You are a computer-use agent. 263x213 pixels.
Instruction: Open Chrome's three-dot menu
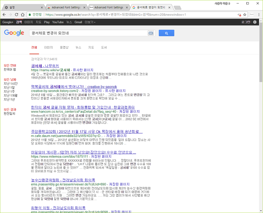[259, 14]
